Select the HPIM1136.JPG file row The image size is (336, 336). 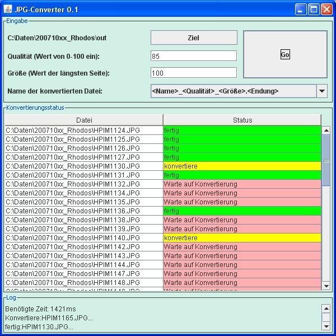84,211
